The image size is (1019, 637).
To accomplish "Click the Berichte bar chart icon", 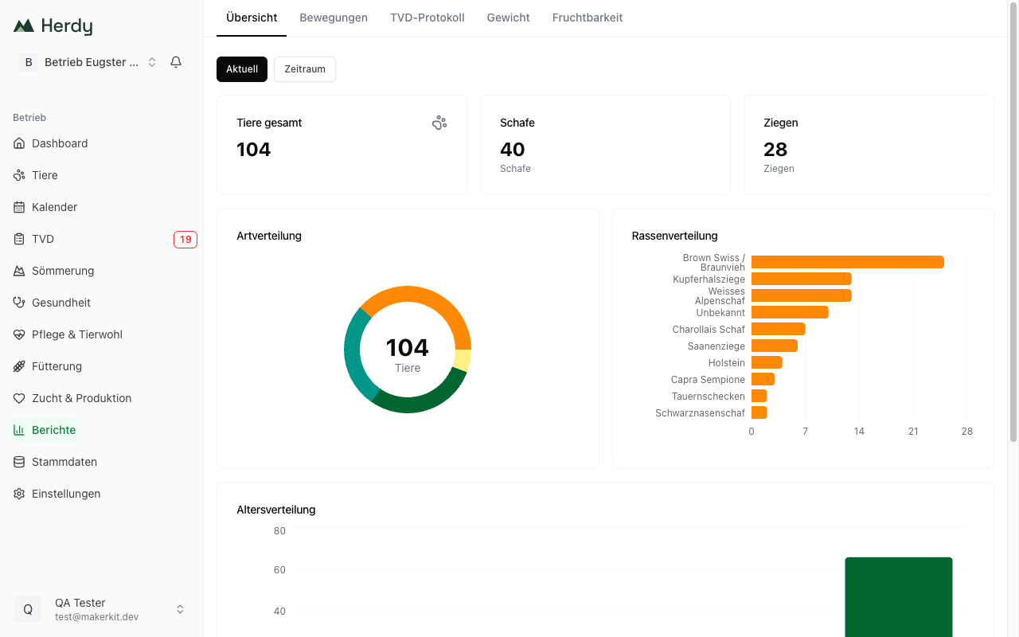I will (19, 430).
